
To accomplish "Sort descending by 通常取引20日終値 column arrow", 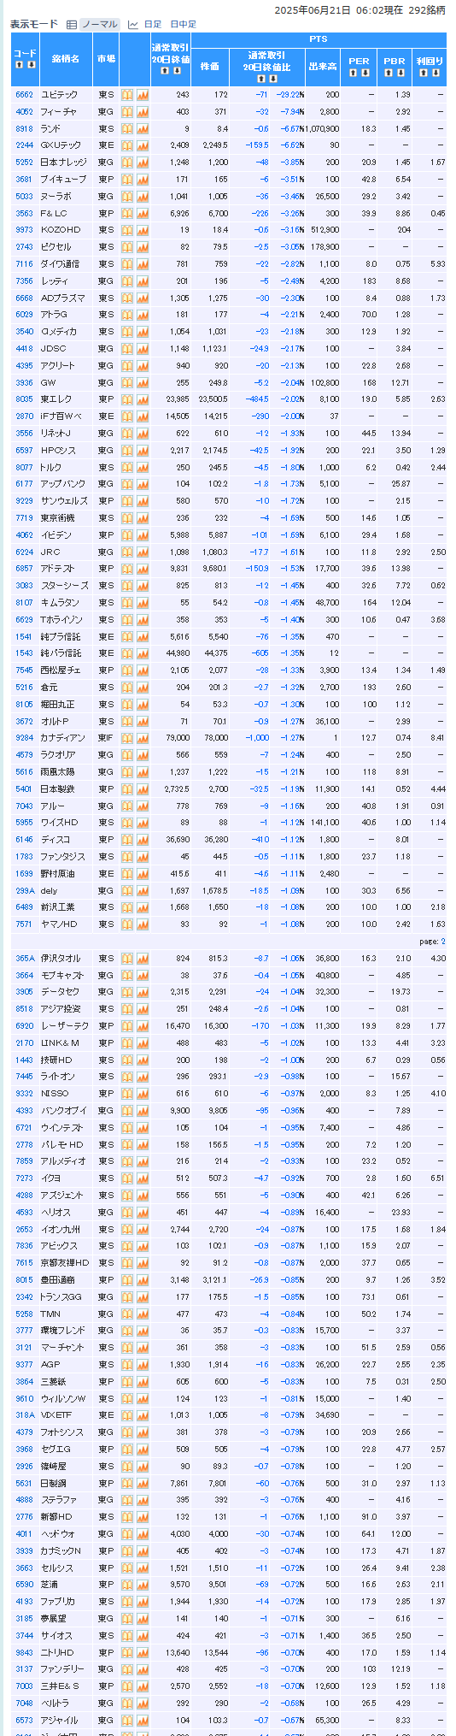I will [x=177, y=71].
